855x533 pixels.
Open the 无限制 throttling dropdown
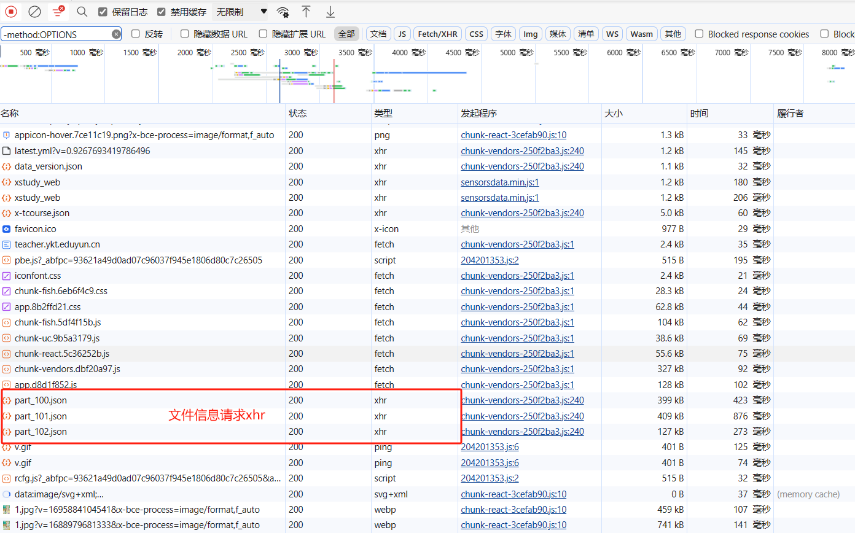(240, 12)
